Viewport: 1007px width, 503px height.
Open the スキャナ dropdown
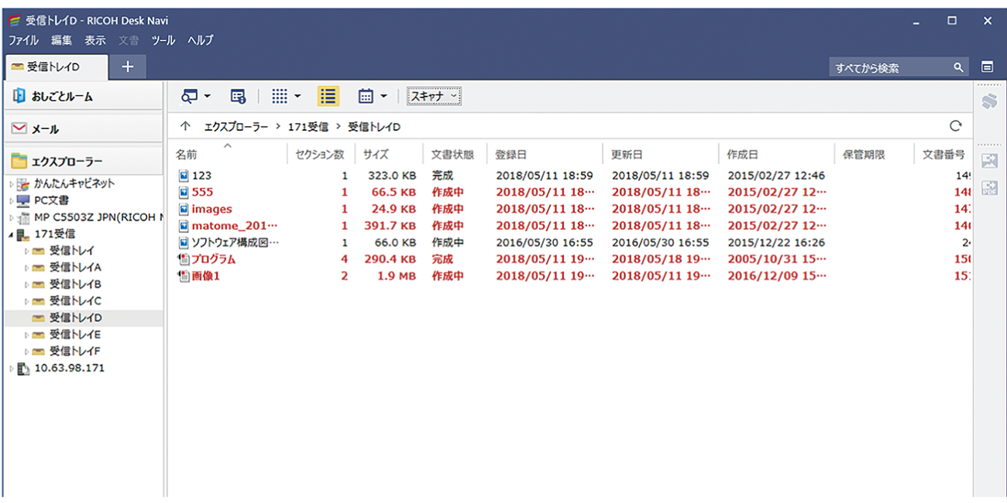click(435, 96)
